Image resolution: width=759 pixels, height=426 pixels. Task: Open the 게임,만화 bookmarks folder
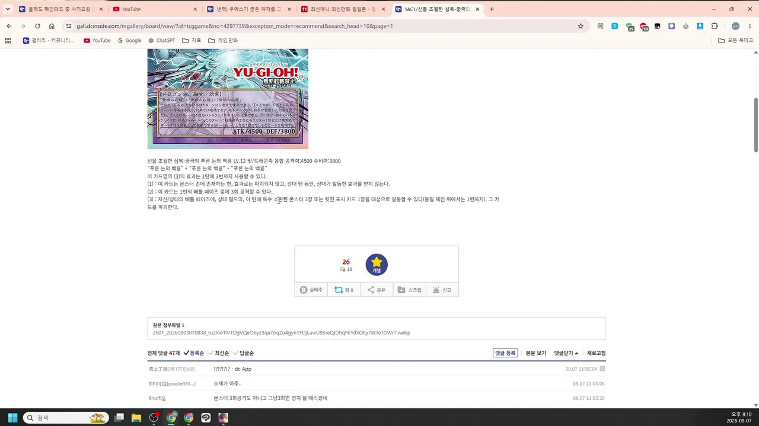pyautogui.click(x=223, y=40)
